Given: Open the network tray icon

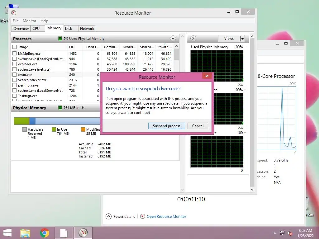Looking at the screenshot, I should coord(282,233).
